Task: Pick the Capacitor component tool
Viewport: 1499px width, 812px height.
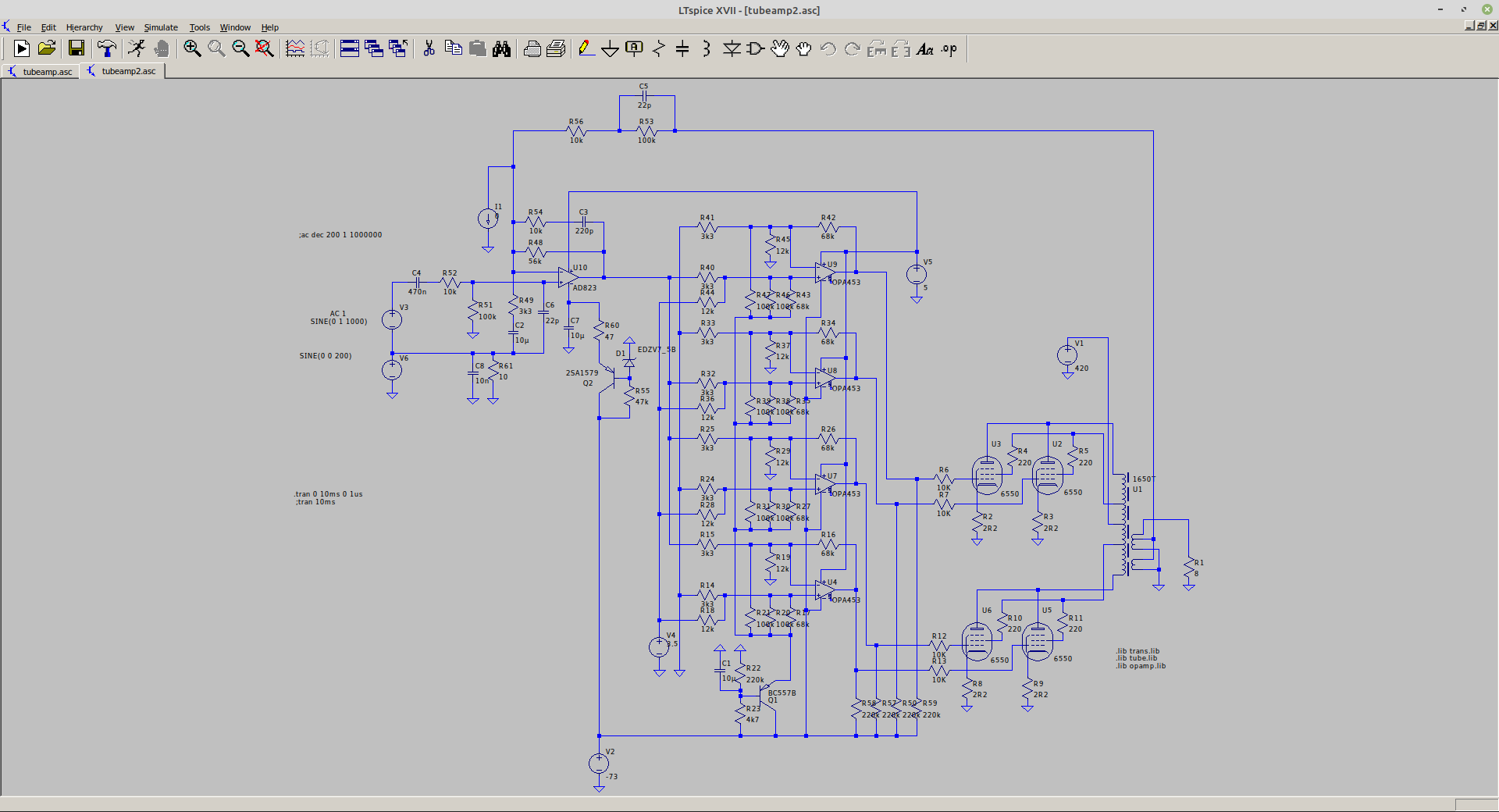Action: pyautogui.click(x=682, y=49)
